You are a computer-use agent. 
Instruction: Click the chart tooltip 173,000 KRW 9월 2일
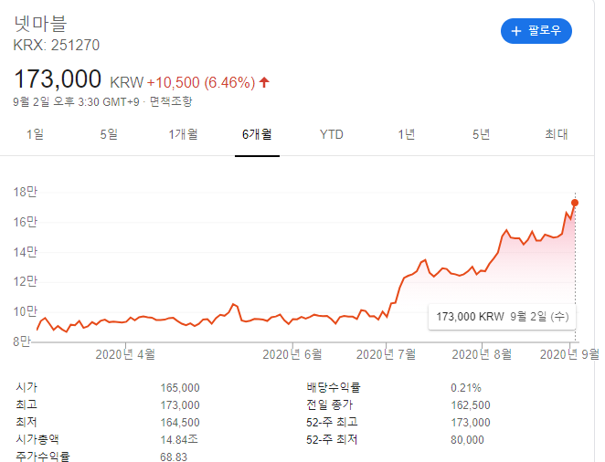(x=503, y=317)
